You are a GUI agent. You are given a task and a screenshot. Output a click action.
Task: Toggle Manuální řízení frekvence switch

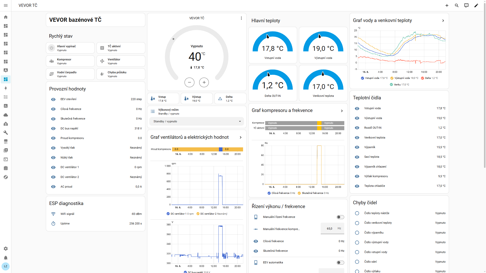(340, 217)
